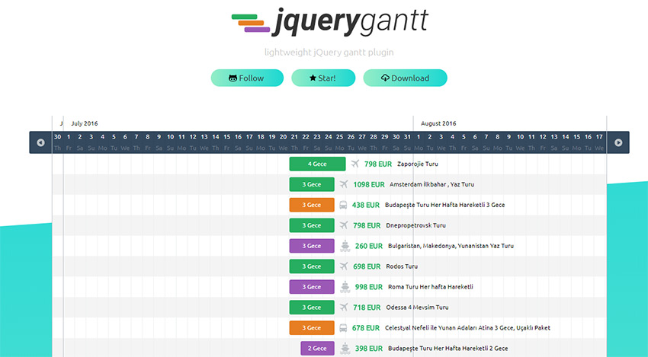Click Amsterdam İlkbahar, Yaz Turu label
Image resolution: width=648 pixels, height=357 pixels.
pos(431,184)
